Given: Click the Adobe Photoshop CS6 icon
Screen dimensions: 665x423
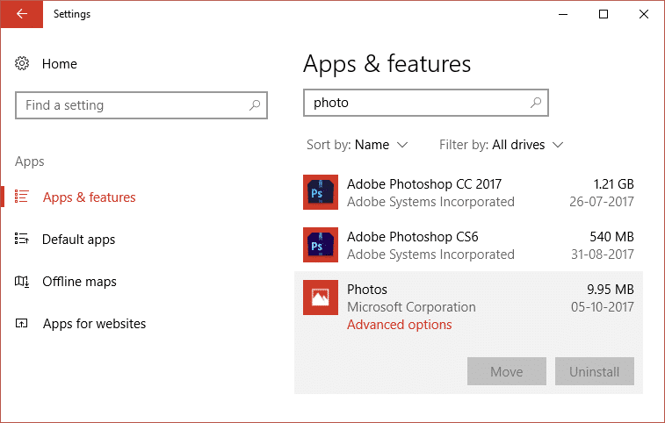Looking at the screenshot, I should 321,245.
